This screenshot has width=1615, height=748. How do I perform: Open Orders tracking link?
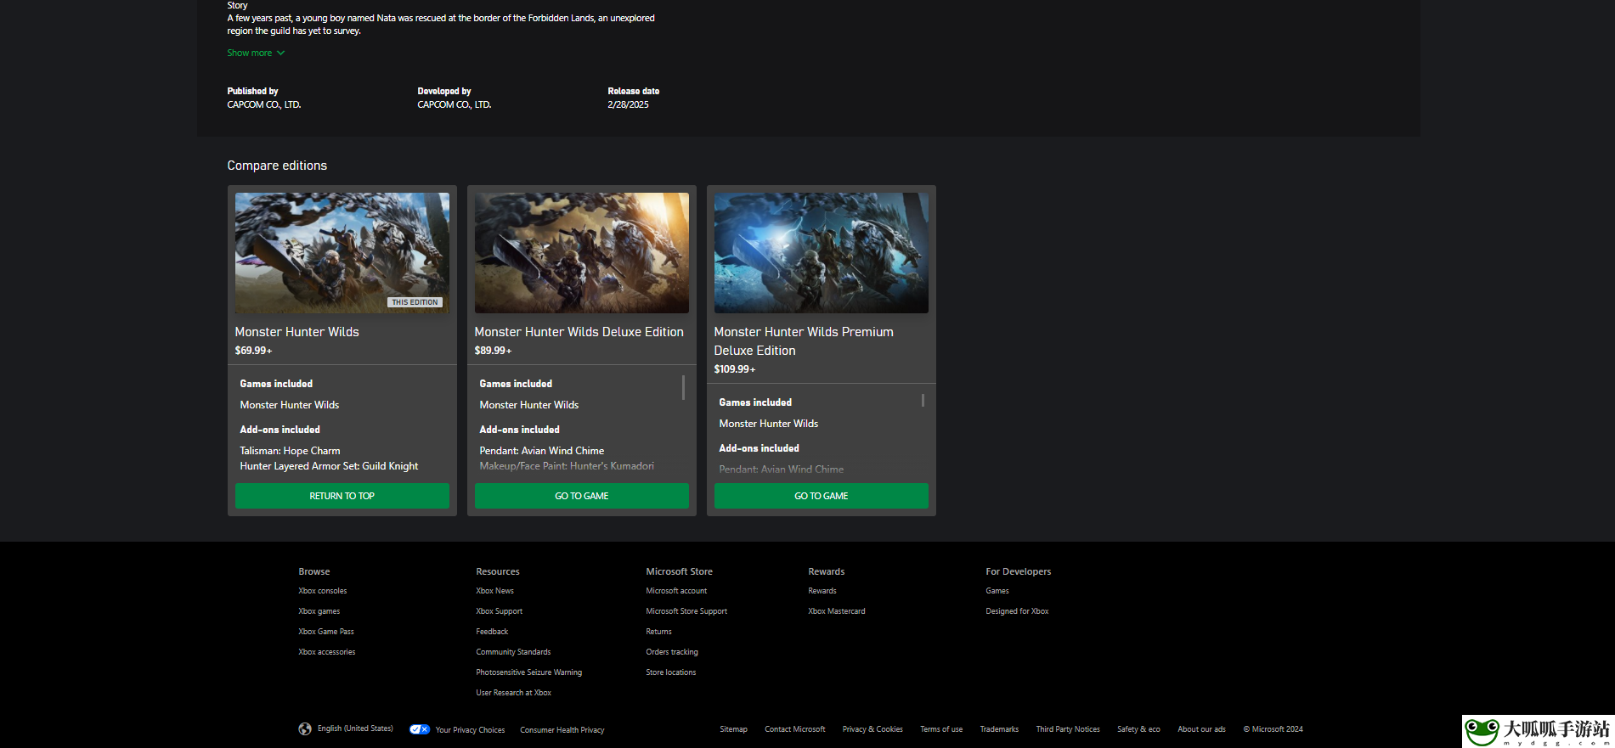[672, 652]
